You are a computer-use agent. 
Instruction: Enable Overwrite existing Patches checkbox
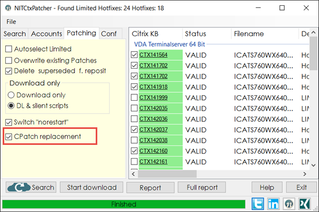pos(9,60)
